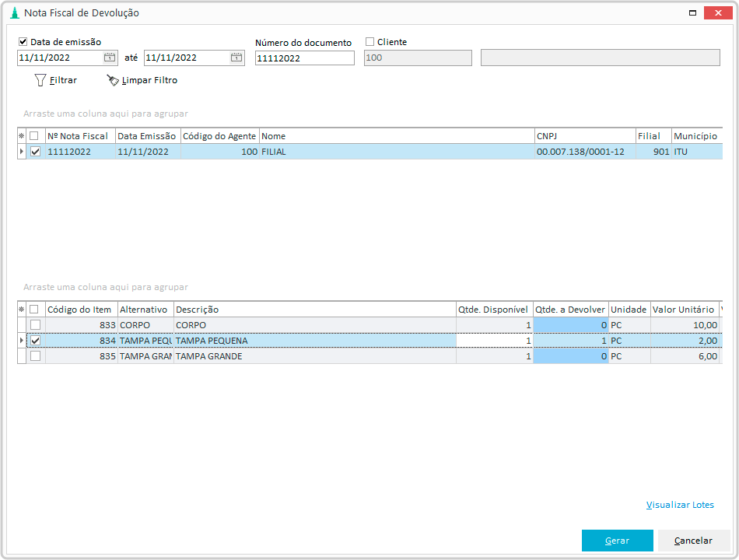This screenshot has height=560, width=739.
Task: Click the asterisk icon in the invoice grid header
Action: (x=22, y=136)
